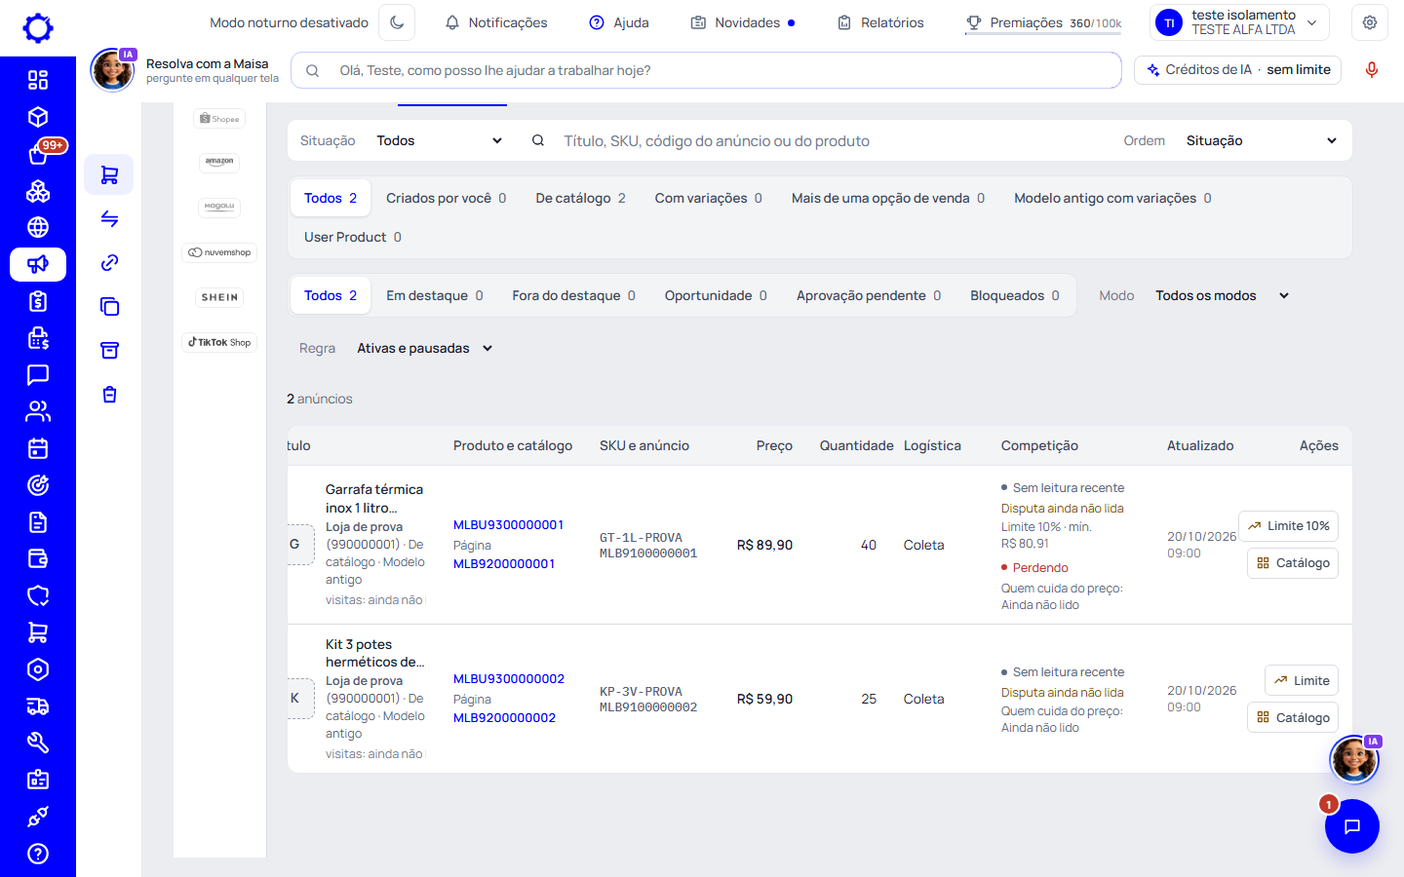The width and height of the screenshot is (1404, 877).
Task: Open the settings gear icon at top right
Action: (1370, 22)
